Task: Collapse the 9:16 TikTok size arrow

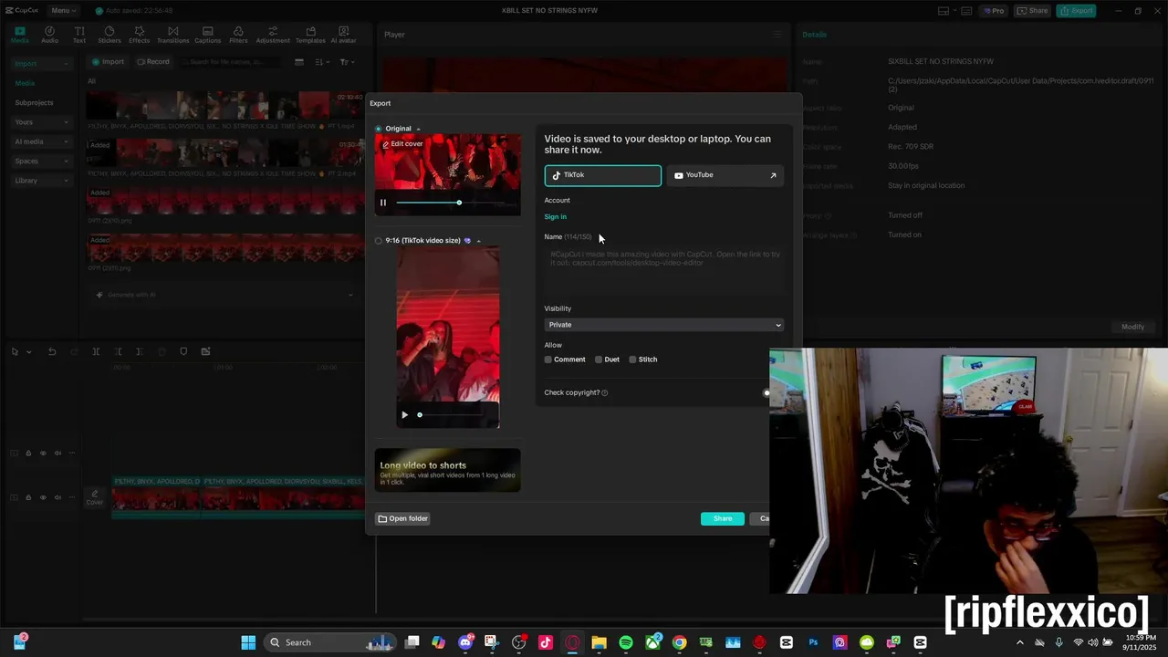Action: click(x=478, y=241)
